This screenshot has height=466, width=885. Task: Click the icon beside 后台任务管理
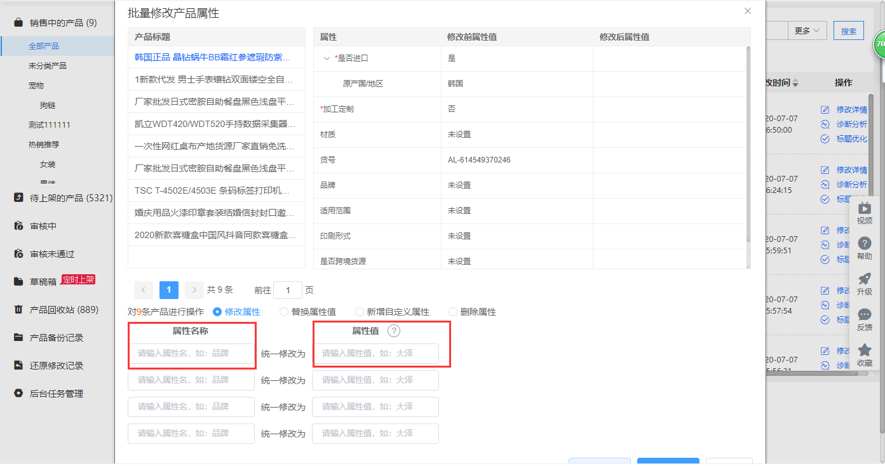(x=18, y=394)
